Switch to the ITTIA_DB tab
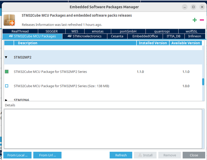The width and height of the screenshot is (207, 160). pos(173,36)
